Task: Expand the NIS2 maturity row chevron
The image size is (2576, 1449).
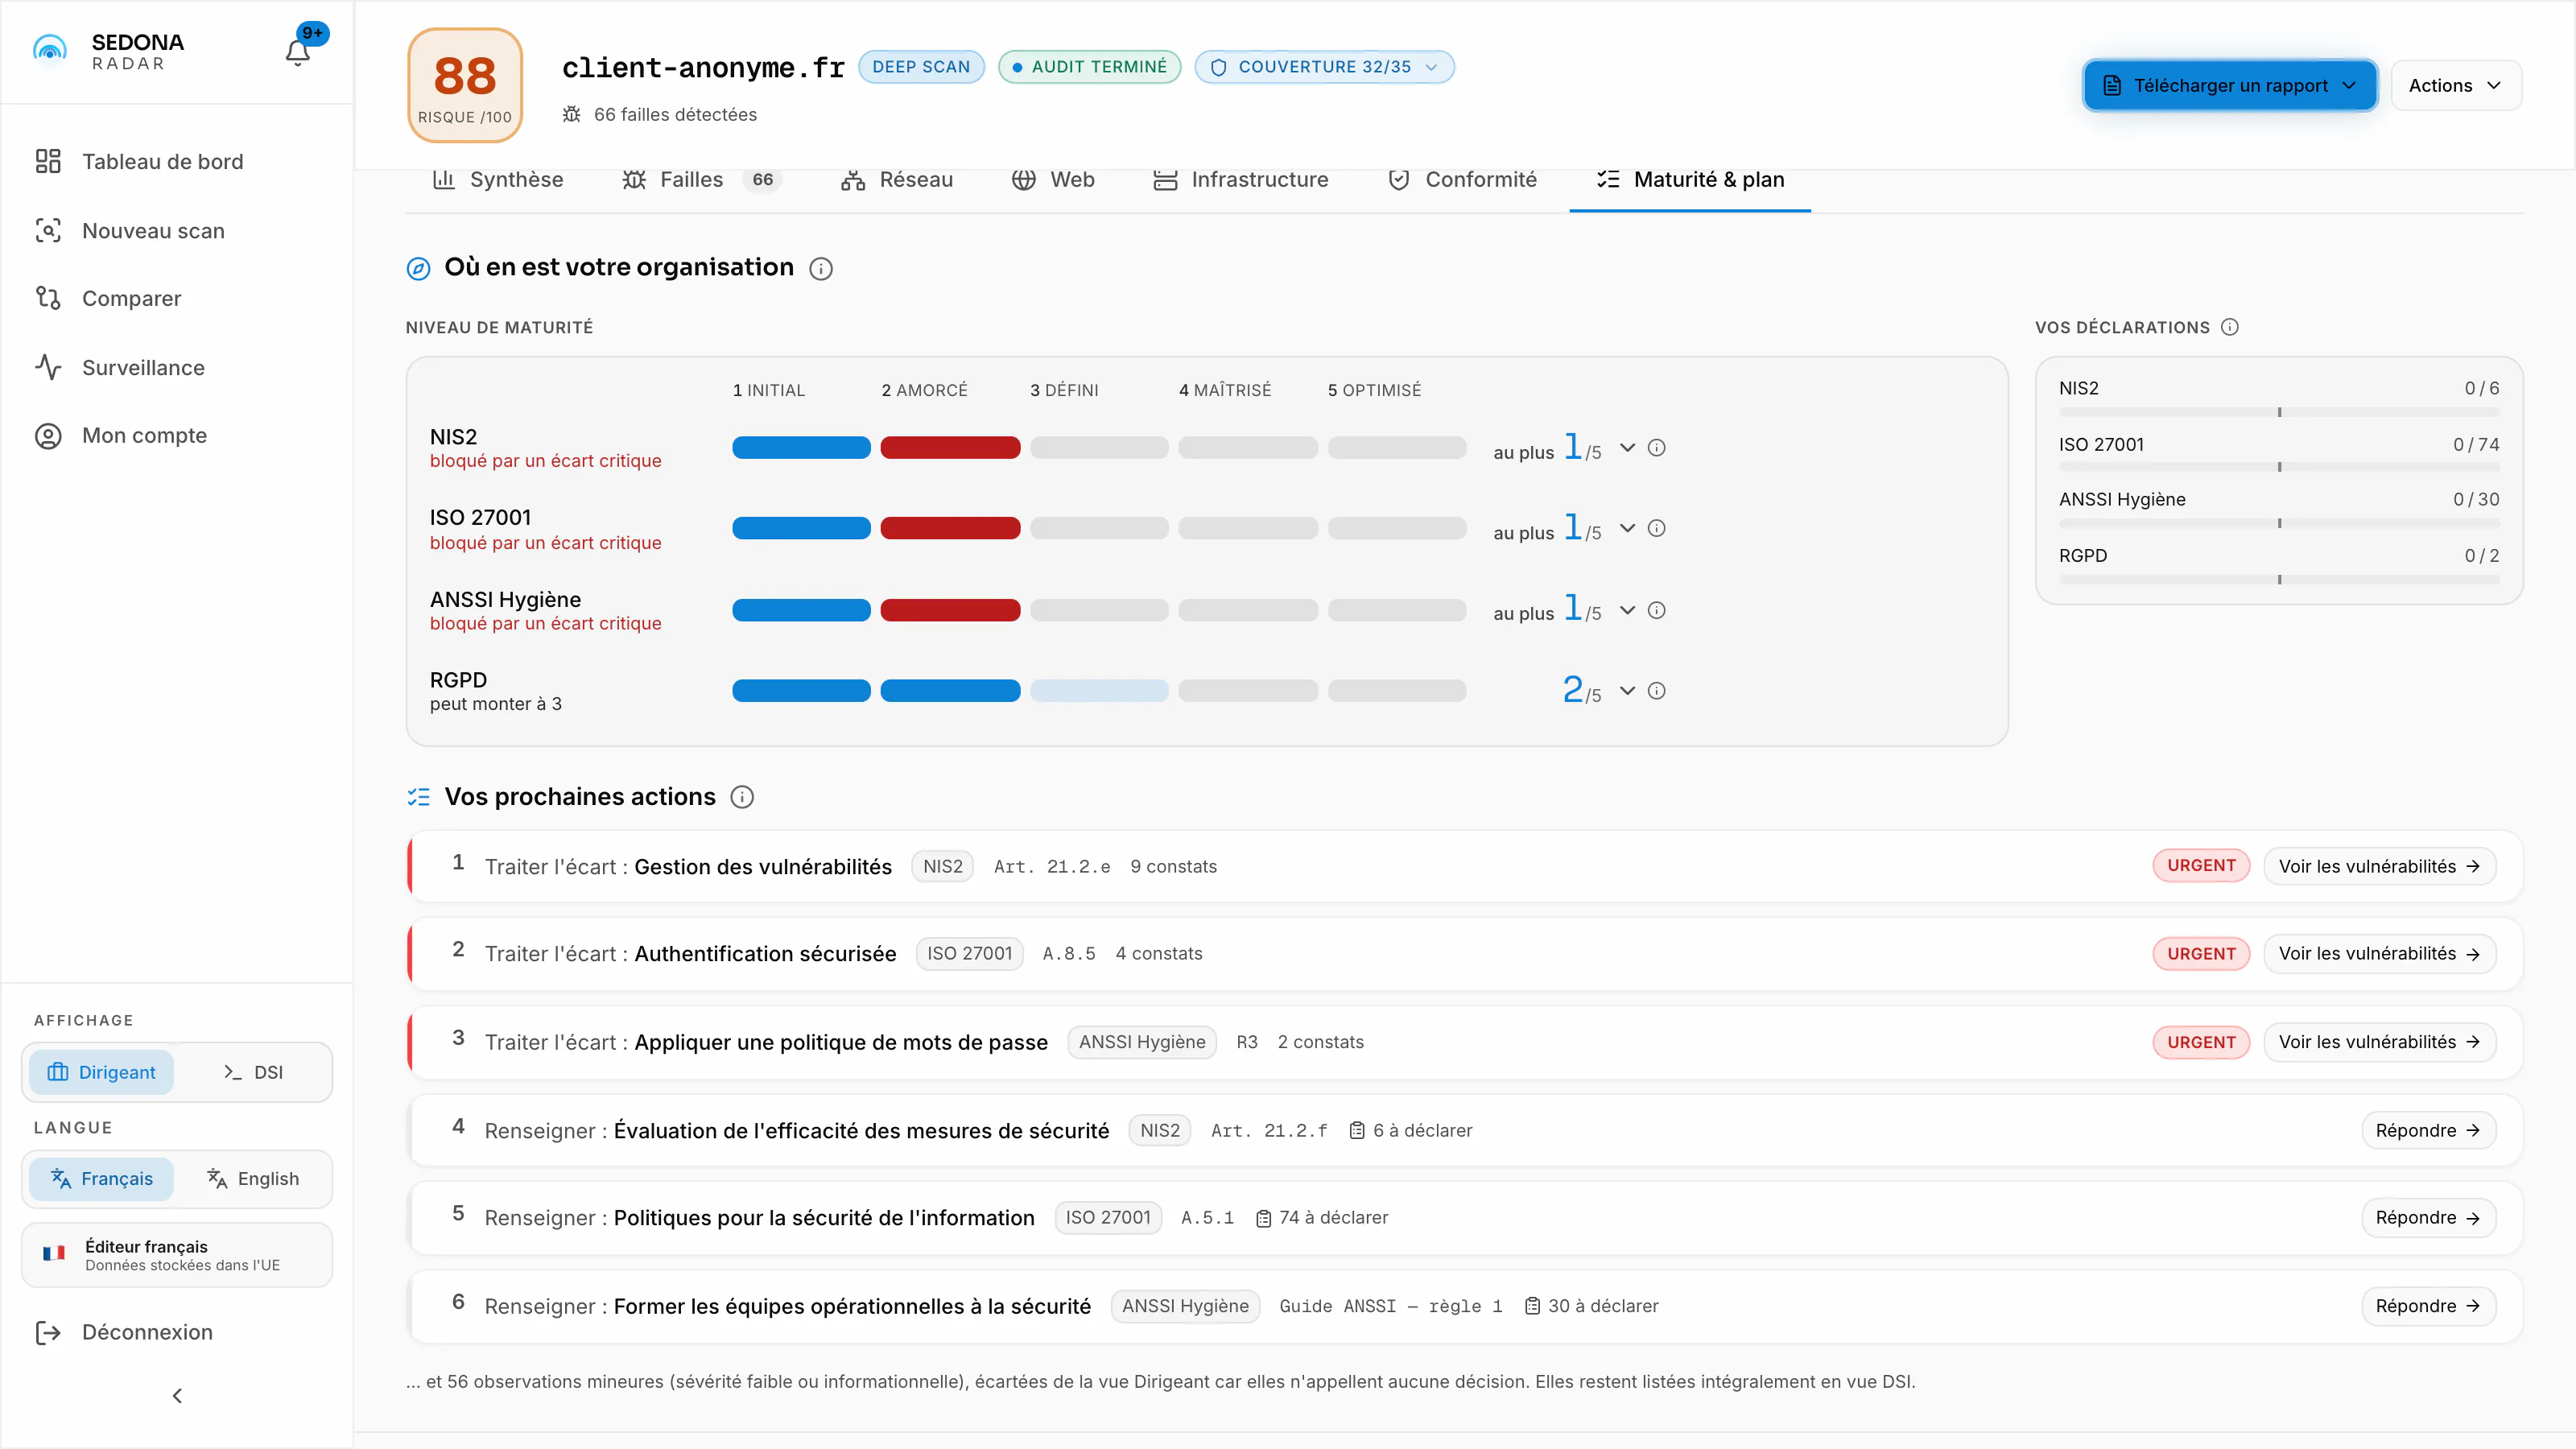Action: tap(1628, 448)
